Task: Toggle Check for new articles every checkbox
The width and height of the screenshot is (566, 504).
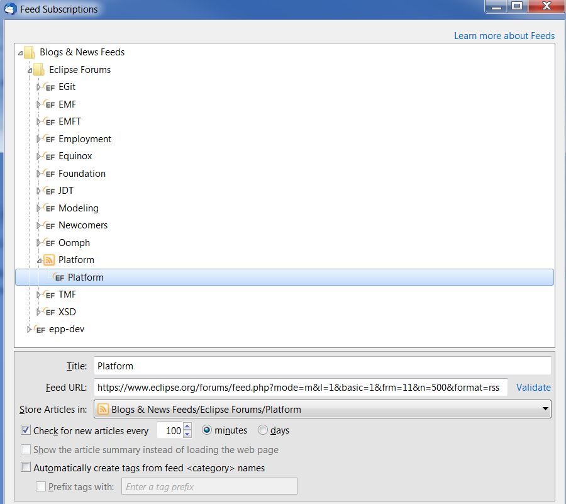Action: [x=26, y=430]
